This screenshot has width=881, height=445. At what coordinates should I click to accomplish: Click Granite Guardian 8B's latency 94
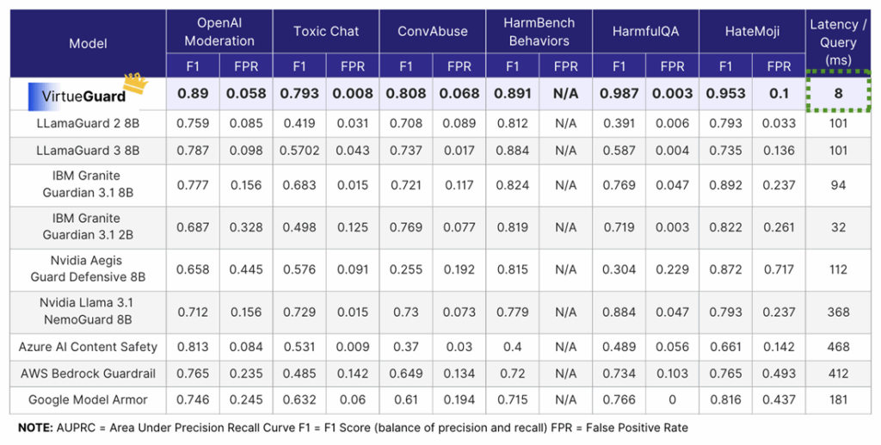click(x=838, y=185)
